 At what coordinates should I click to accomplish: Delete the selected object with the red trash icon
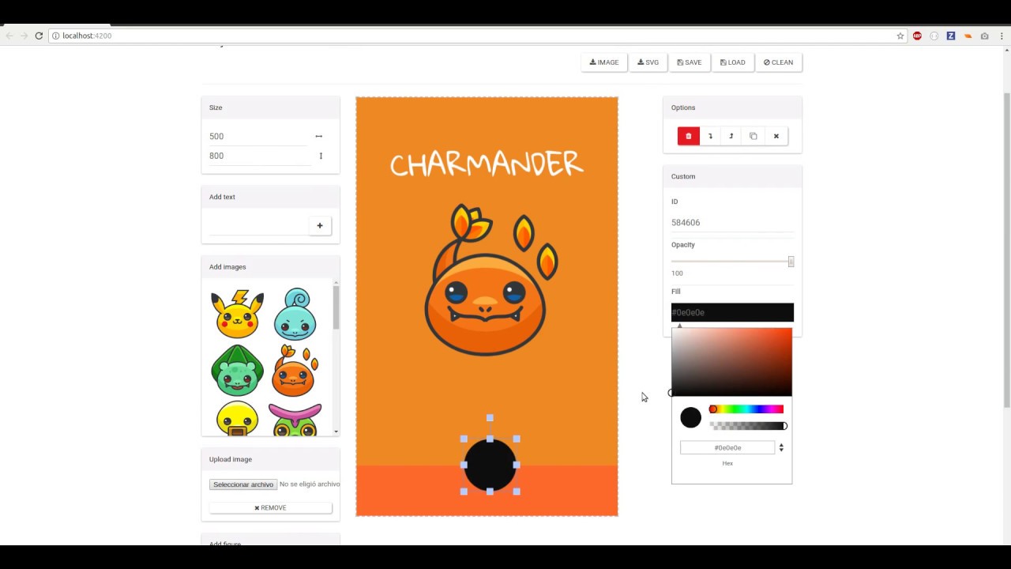(x=688, y=136)
